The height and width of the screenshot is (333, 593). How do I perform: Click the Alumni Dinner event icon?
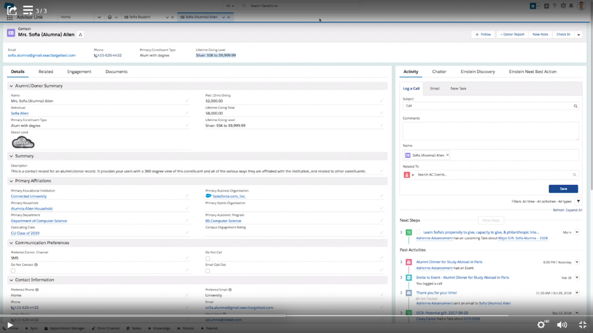tap(409, 262)
